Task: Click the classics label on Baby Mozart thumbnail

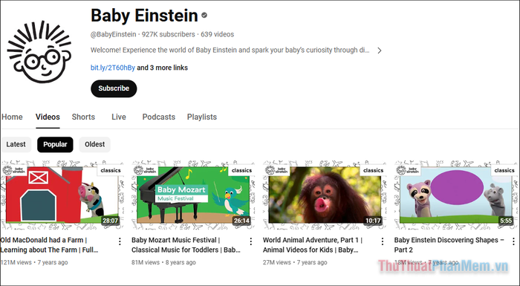Action: tap(241, 171)
